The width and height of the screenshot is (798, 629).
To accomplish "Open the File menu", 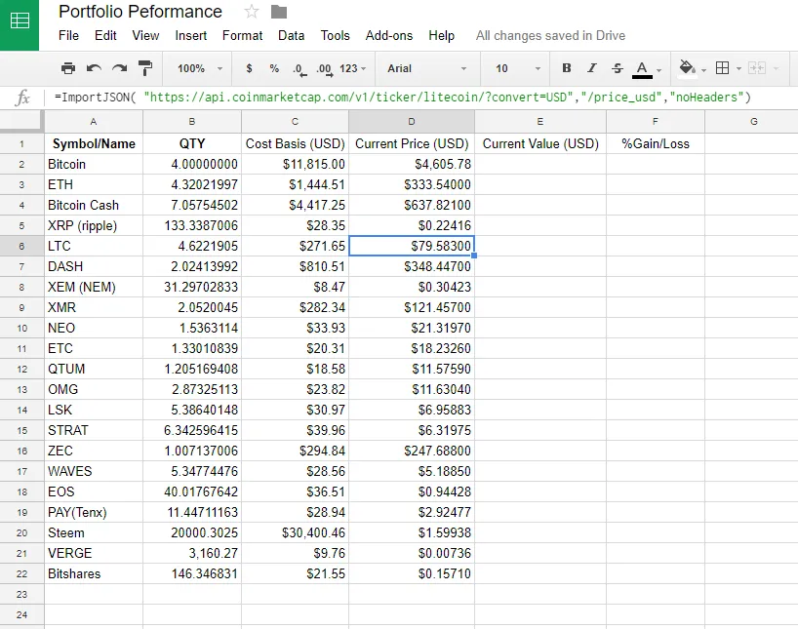I will tap(68, 36).
